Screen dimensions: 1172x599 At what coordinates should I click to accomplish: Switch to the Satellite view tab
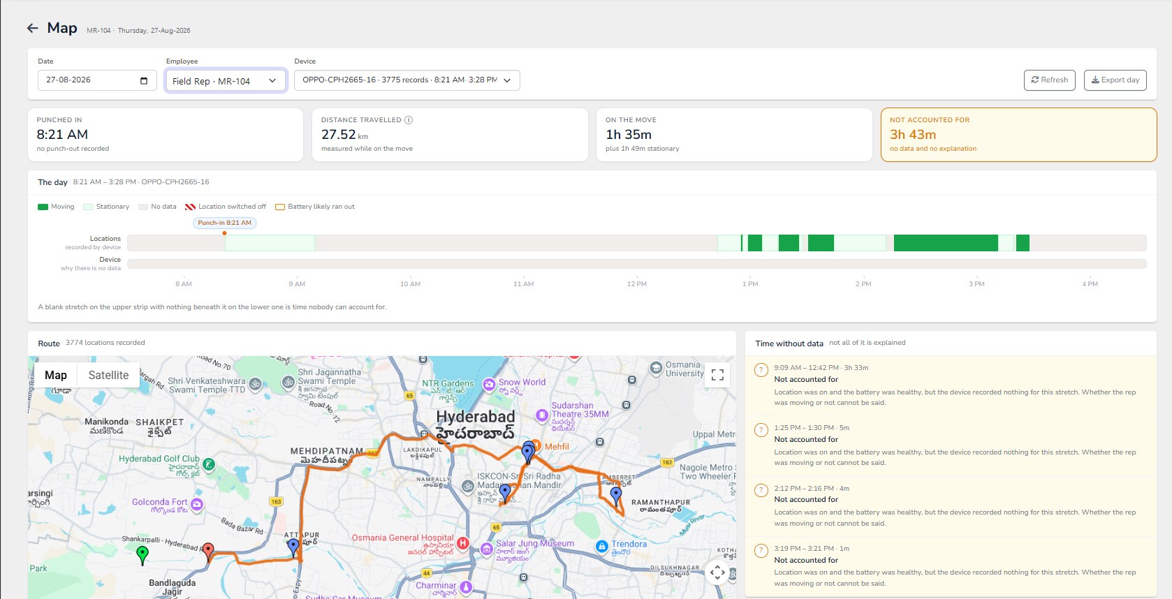point(108,375)
